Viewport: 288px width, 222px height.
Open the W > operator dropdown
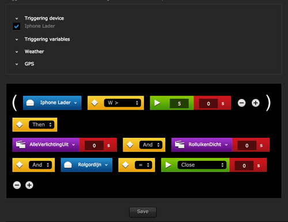coord(123,103)
